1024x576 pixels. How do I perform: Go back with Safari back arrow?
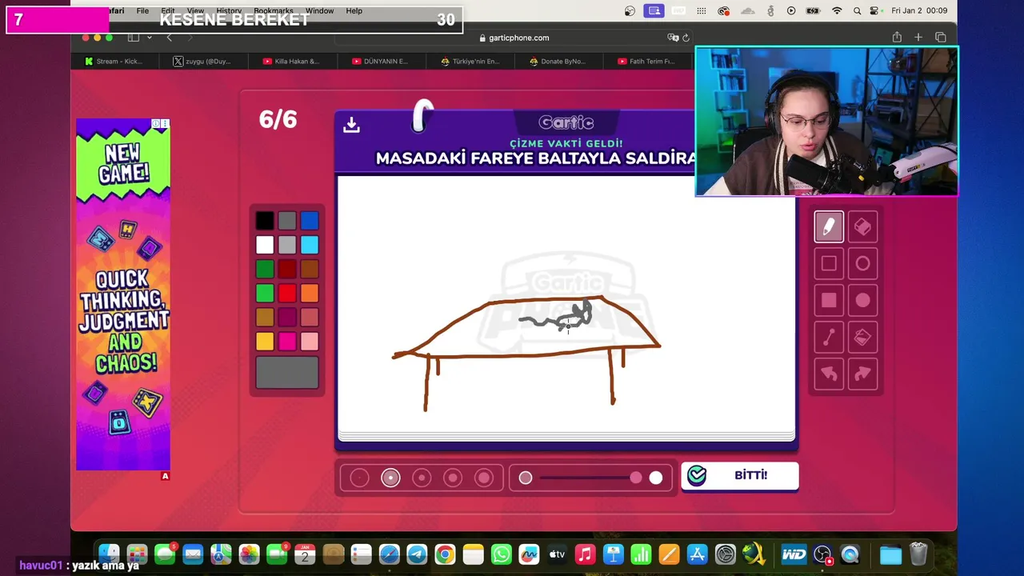point(169,38)
